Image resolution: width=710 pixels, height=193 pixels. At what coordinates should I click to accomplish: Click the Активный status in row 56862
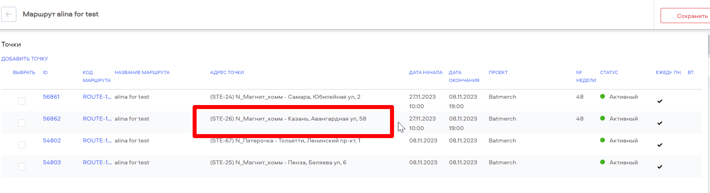(x=624, y=119)
